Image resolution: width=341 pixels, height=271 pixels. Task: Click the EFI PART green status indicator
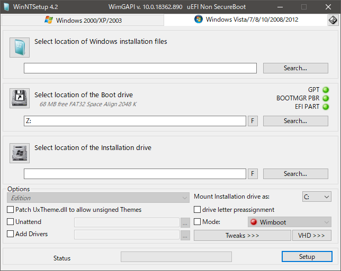(x=326, y=107)
